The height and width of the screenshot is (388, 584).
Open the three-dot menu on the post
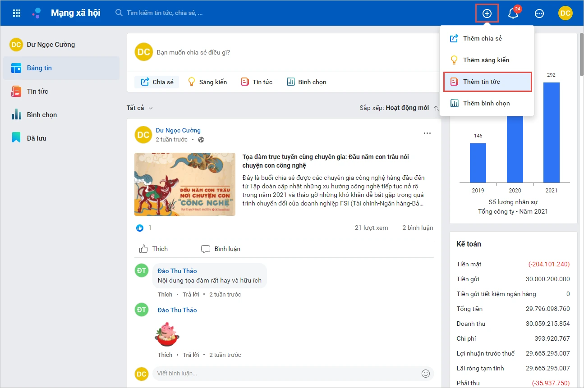[427, 133]
